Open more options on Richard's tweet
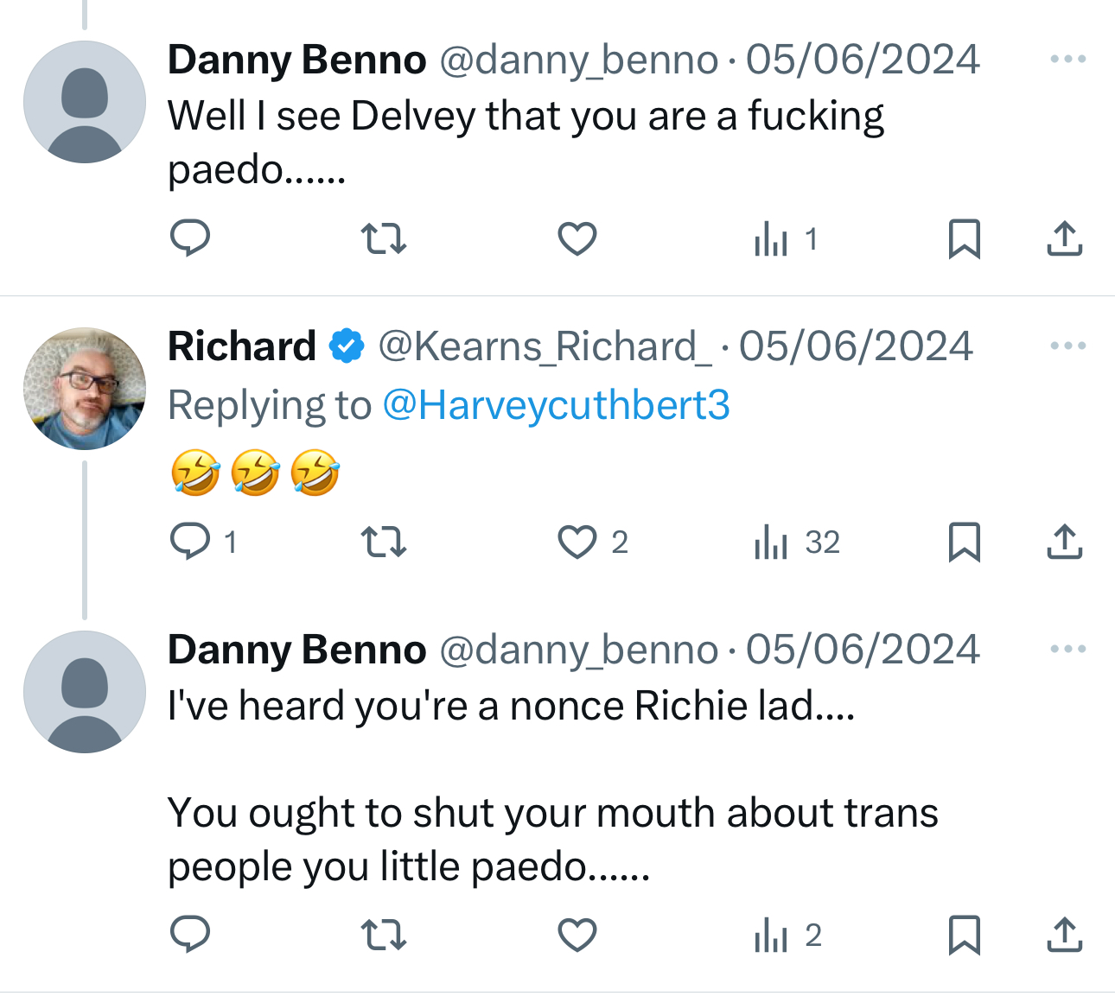Screen dimensions: 1115x996 pos(1067,346)
